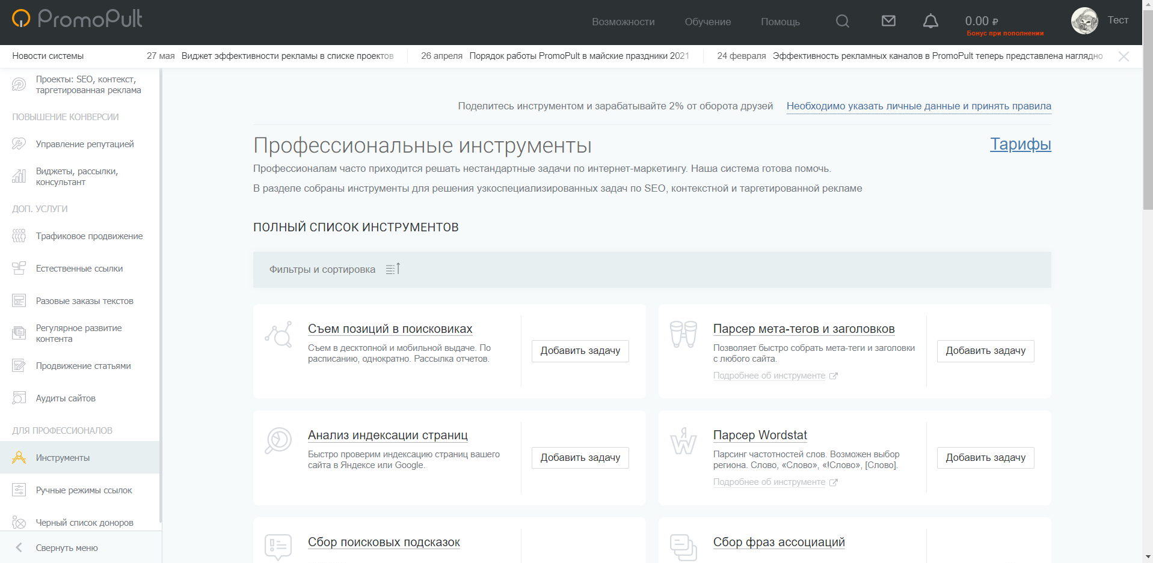Image resolution: width=1153 pixels, height=563 pixels.
Task: Add task for Анализ индексации страниц
Action: 580,458
